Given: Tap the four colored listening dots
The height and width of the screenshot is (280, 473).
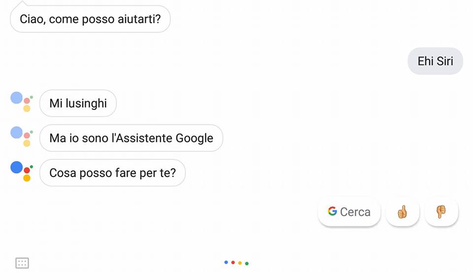Looking at the screenshot, I should (236, 263).
